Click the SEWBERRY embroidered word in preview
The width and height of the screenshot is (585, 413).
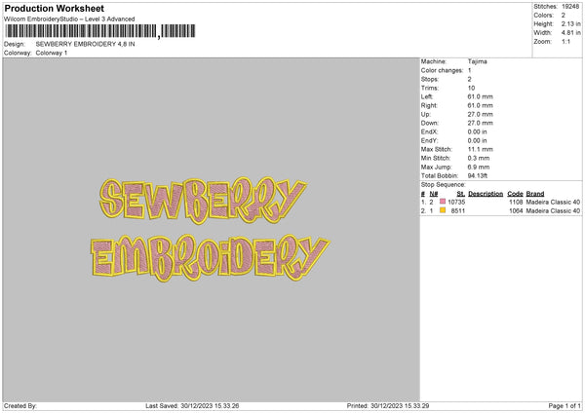[204, 200]
